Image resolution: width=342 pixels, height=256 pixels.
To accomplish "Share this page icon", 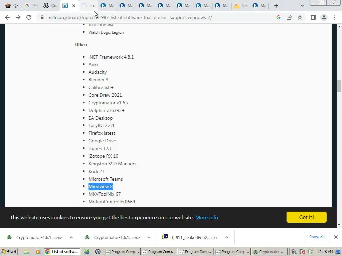I will pos(289,17).
